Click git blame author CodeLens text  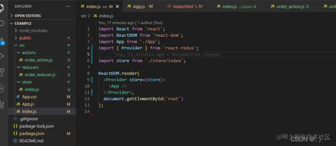pos(130,23)
